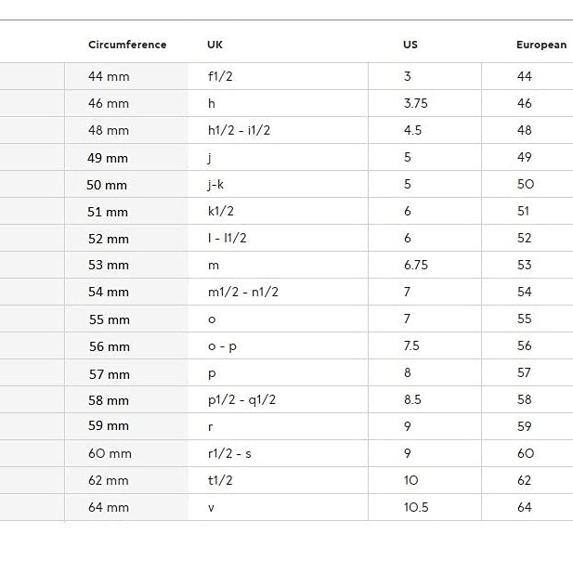
Task: Select UK size m1/2 - n1/2
Action: [243, 292]
